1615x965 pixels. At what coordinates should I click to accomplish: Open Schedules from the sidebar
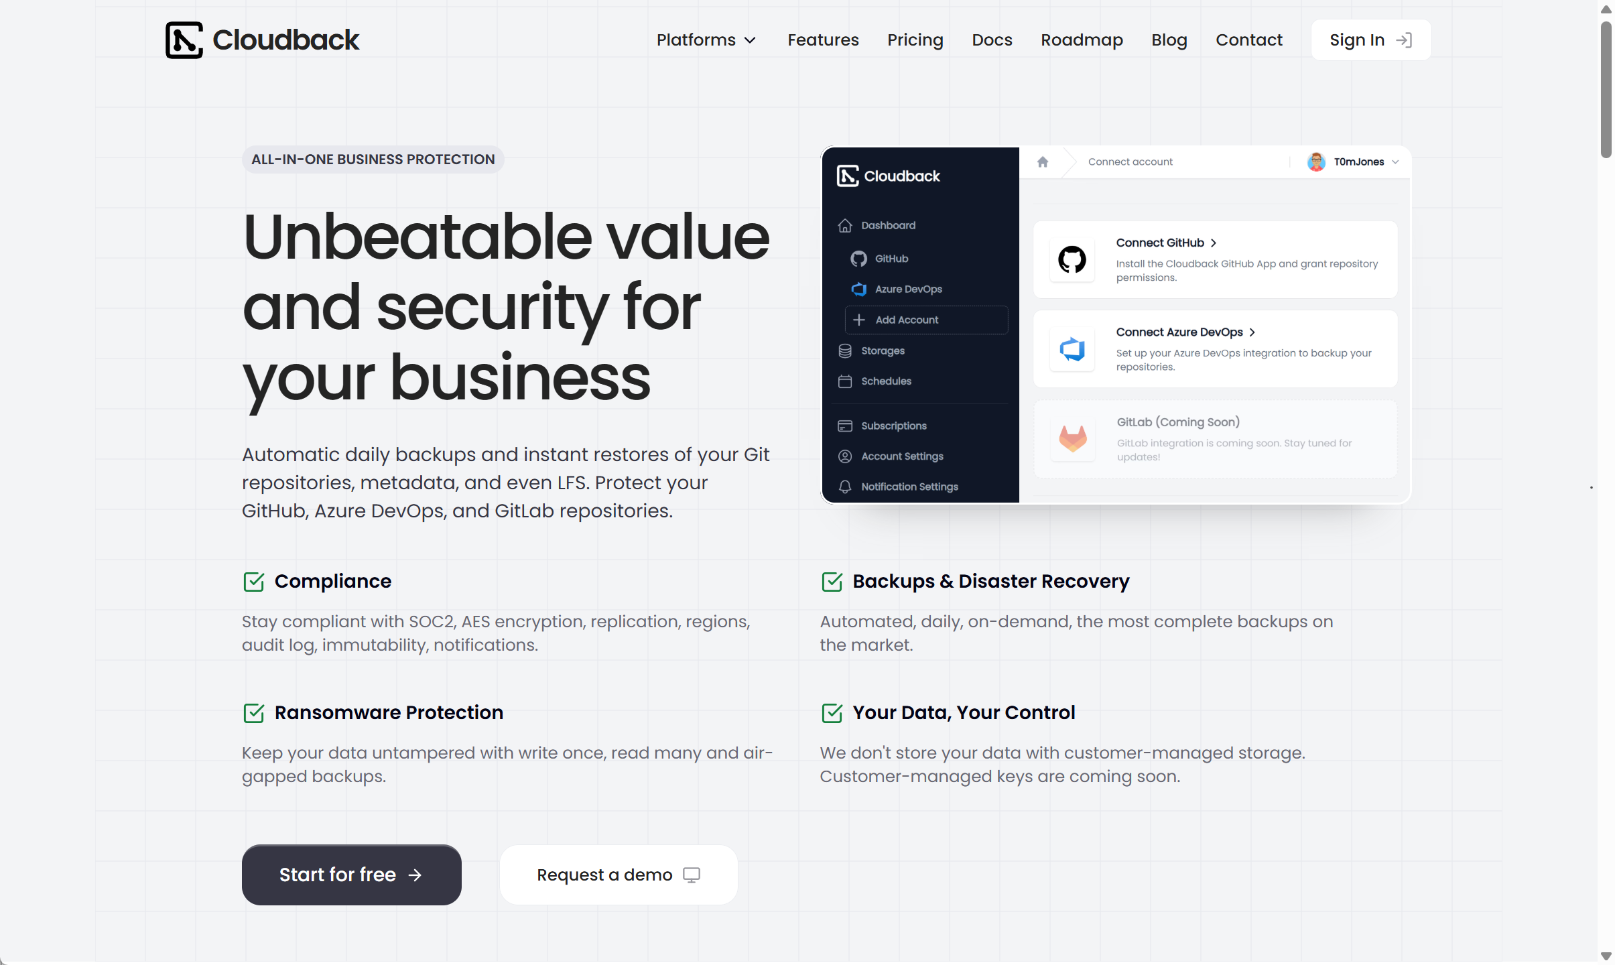(885, 381)
